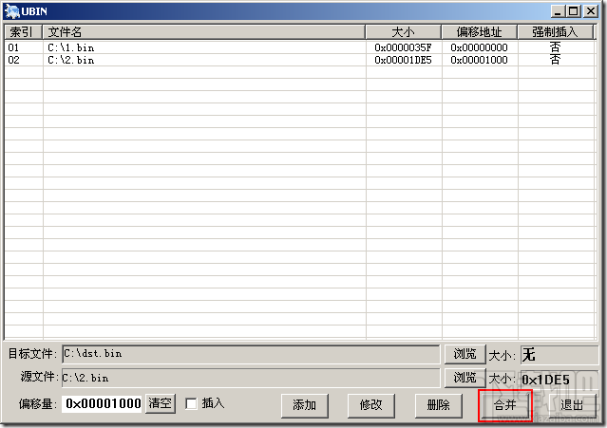Click offset address 0x00001000 in the table

pyautogui.click(x=480, y=60)
